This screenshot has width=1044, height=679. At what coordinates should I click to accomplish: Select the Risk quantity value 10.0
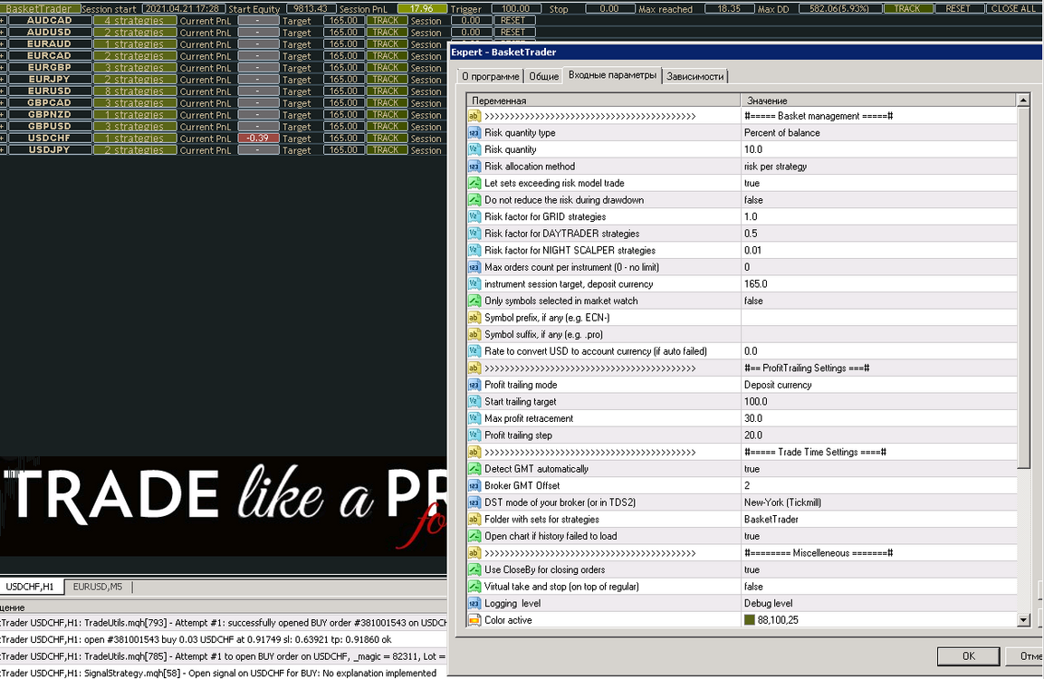click(753, 149)
